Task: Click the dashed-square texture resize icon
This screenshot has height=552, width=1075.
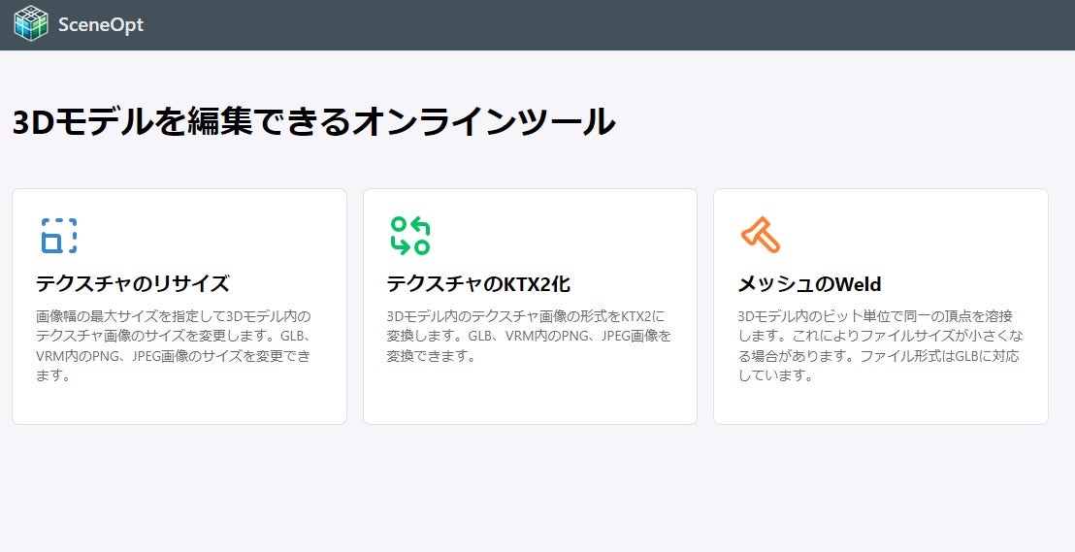Action: [59, 236]
